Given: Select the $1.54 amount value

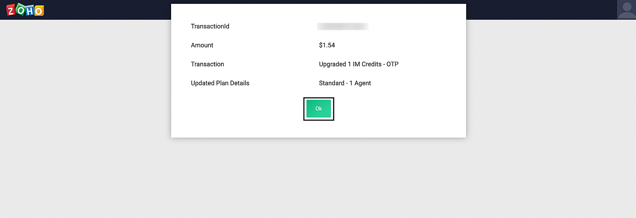Looking at the screenshot, I should (x=327, y=45).
